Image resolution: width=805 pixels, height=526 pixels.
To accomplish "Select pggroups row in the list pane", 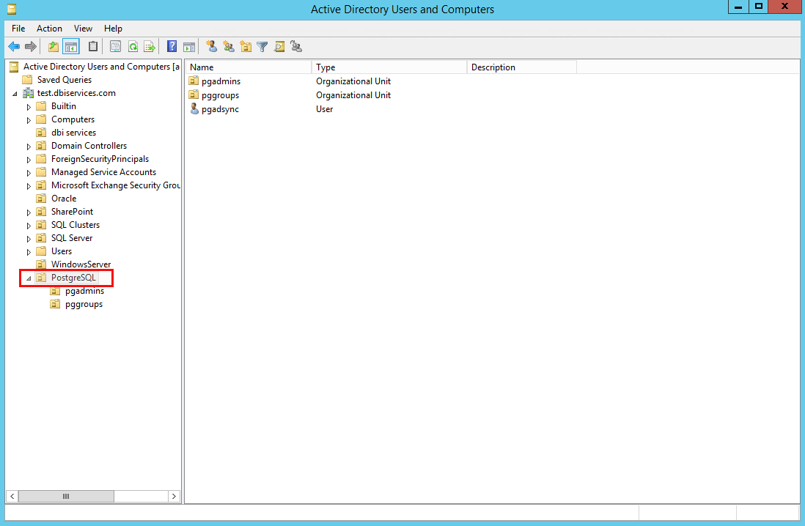I will tap(220, 95).
